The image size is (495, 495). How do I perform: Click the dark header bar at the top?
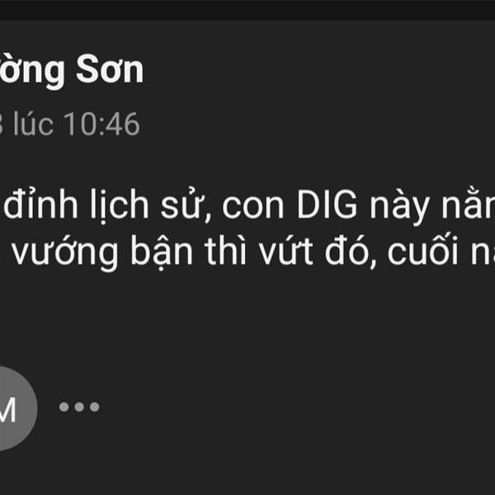click(x=247, y=10)
